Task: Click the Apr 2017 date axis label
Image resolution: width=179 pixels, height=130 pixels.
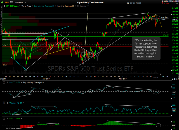Action: point(46,79)
